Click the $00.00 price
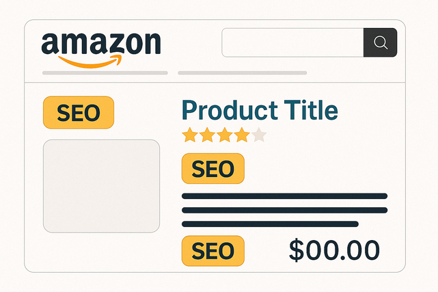438x292 pixels. pos(333,251)
